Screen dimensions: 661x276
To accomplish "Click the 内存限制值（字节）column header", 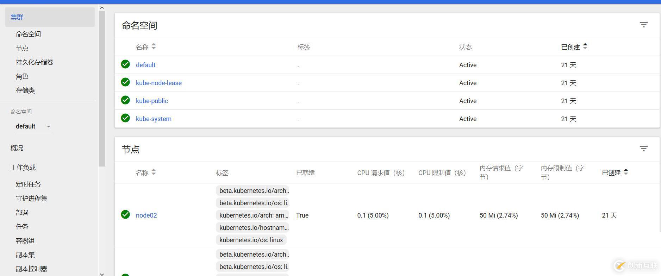I will coord(563,172).
